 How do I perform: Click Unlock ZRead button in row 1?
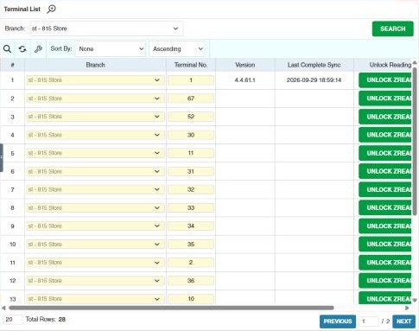pyautogui.click(x=385, y=80)
